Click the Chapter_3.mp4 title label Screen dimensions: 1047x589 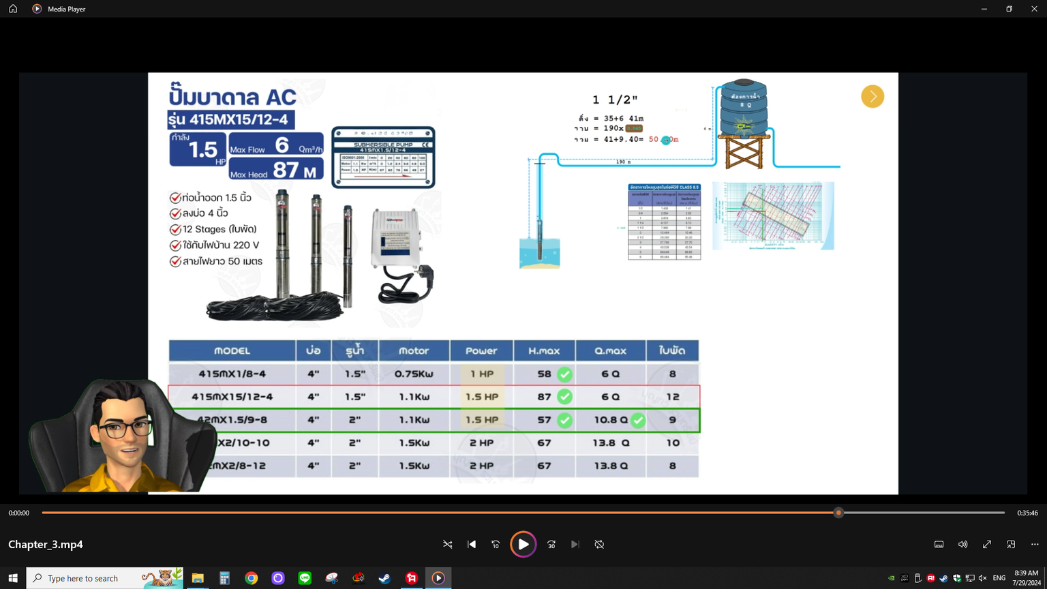46,545
